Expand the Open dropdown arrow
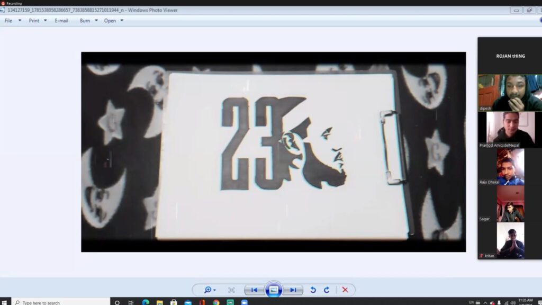Viewport: 542px width, 305px height. coord(122,21)
